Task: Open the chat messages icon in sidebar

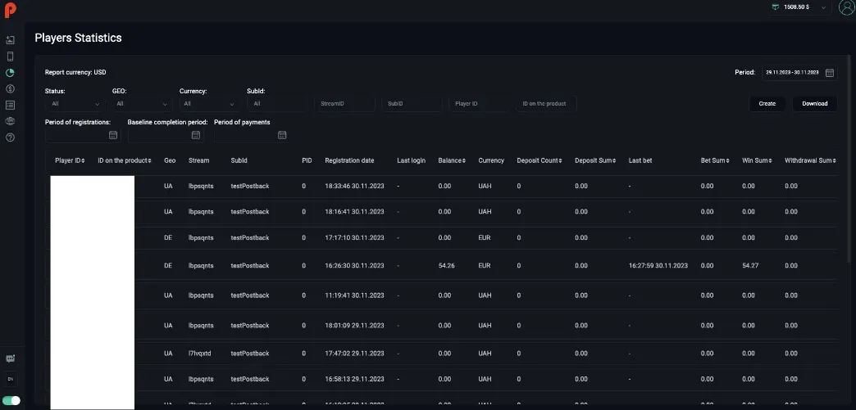Action: [11, 358]
